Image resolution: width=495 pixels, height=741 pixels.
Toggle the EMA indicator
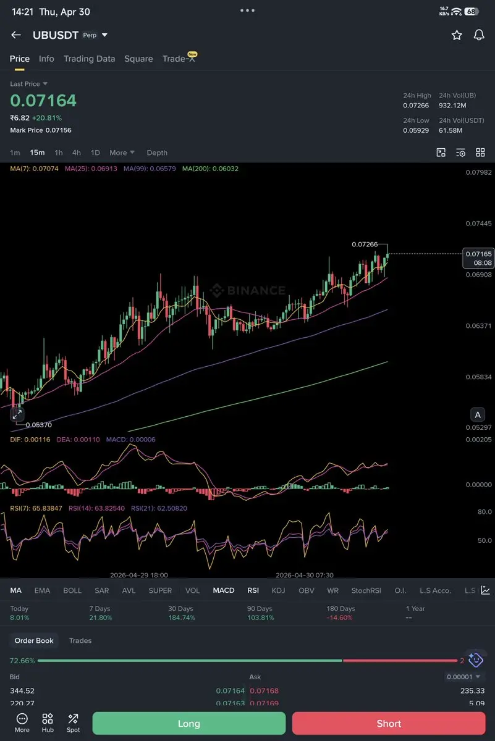tap(43, 590)
